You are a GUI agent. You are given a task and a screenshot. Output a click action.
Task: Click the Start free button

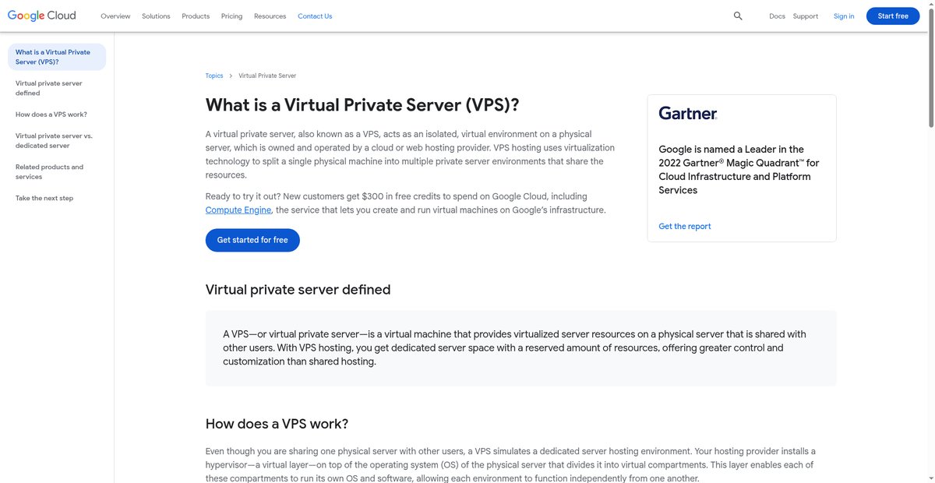[893, 16]
